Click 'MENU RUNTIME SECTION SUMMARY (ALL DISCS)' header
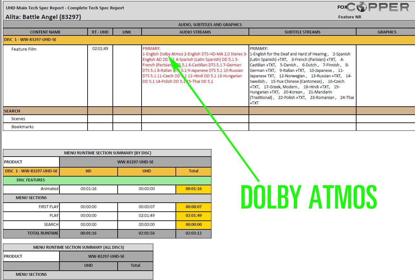 [x=78, y=247]
